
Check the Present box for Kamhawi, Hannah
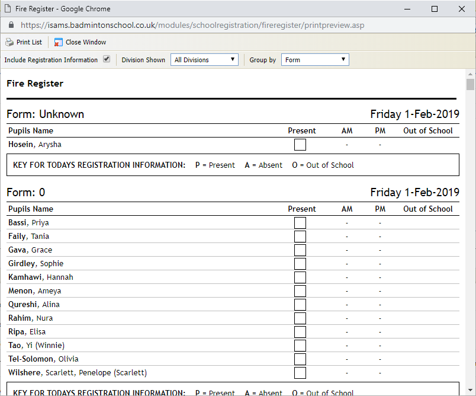coord(300,277)
